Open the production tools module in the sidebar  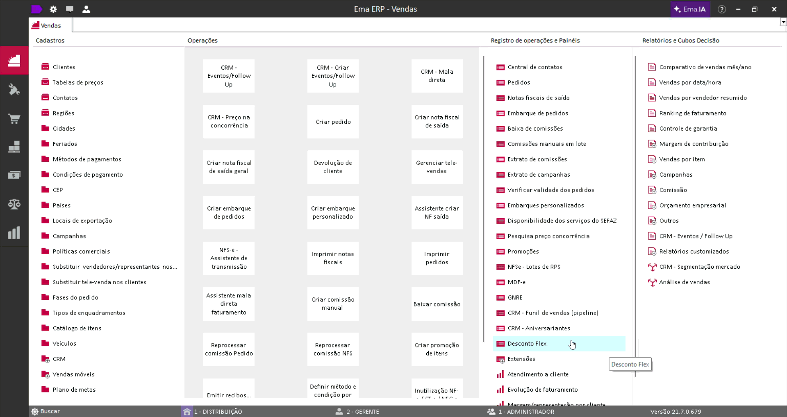tap(14, 89)
